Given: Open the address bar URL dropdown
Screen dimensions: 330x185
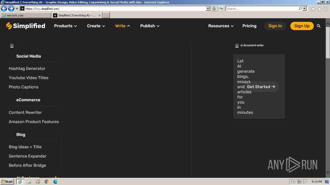Looking at the screenshot, I should click(x=208, y=8).
